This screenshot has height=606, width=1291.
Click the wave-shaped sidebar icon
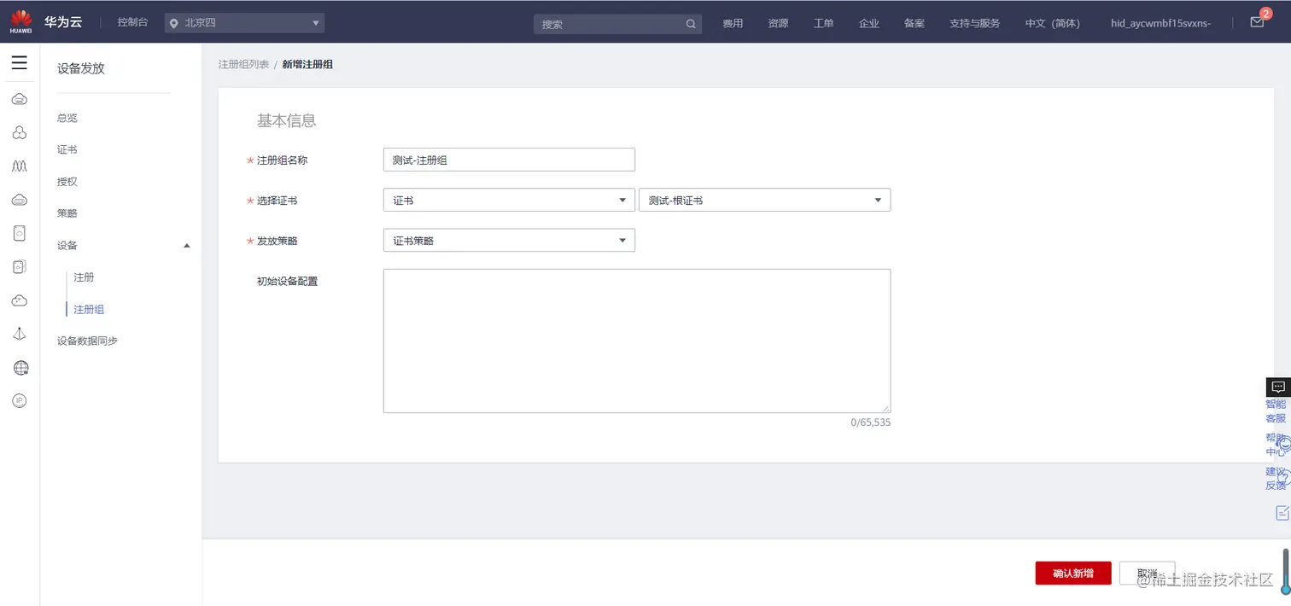click(x=19, y=166)
